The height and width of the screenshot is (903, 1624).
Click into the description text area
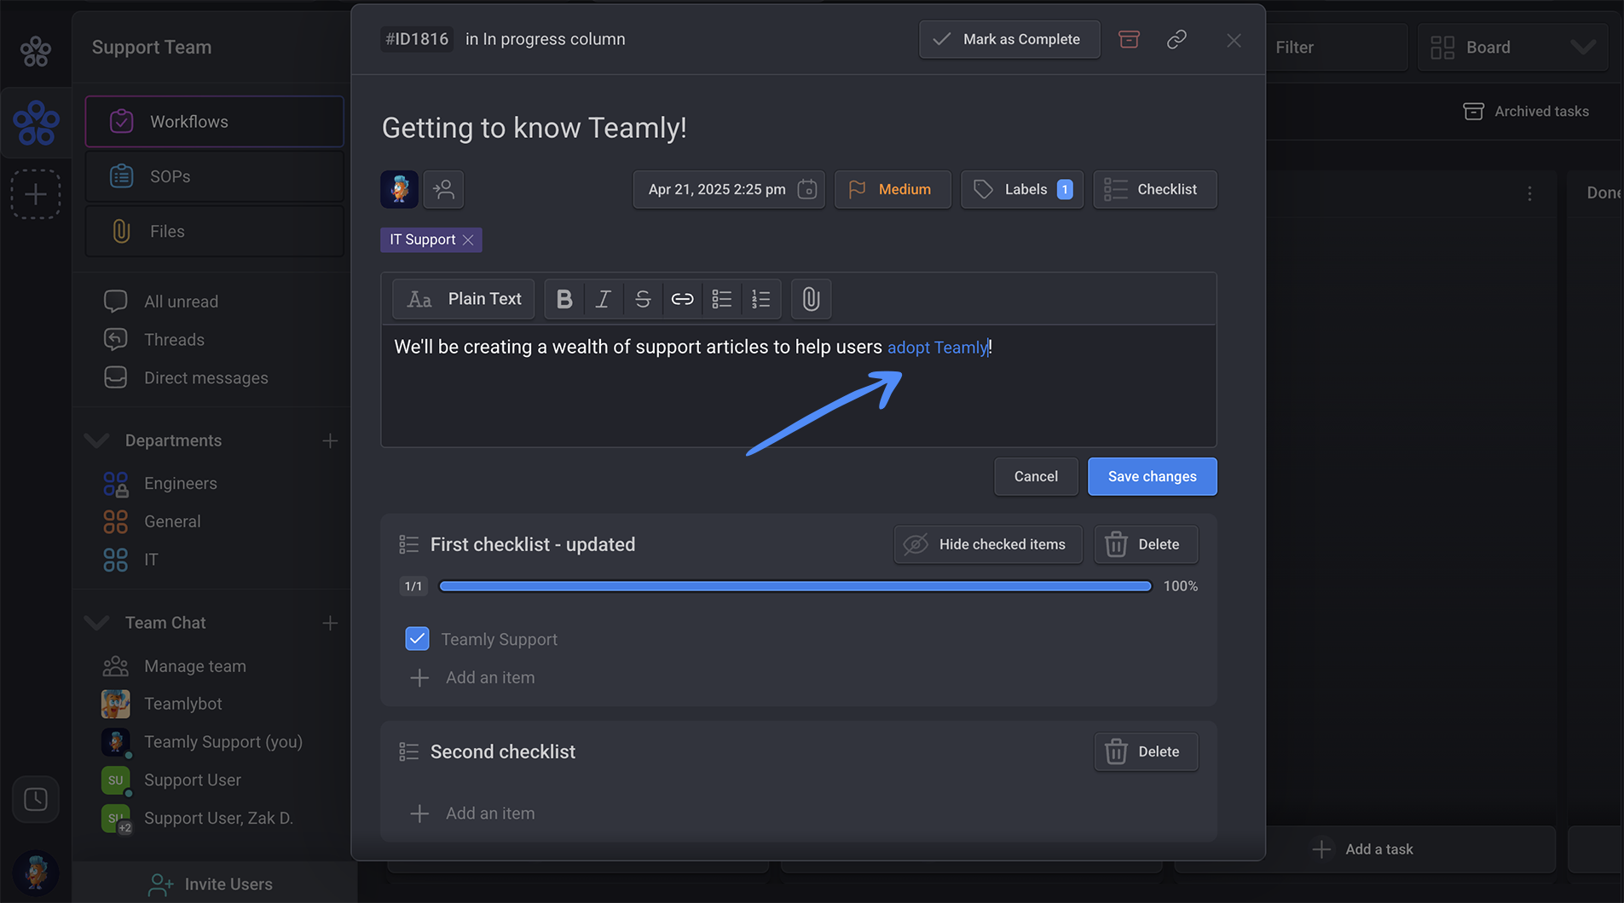point(799,386)
